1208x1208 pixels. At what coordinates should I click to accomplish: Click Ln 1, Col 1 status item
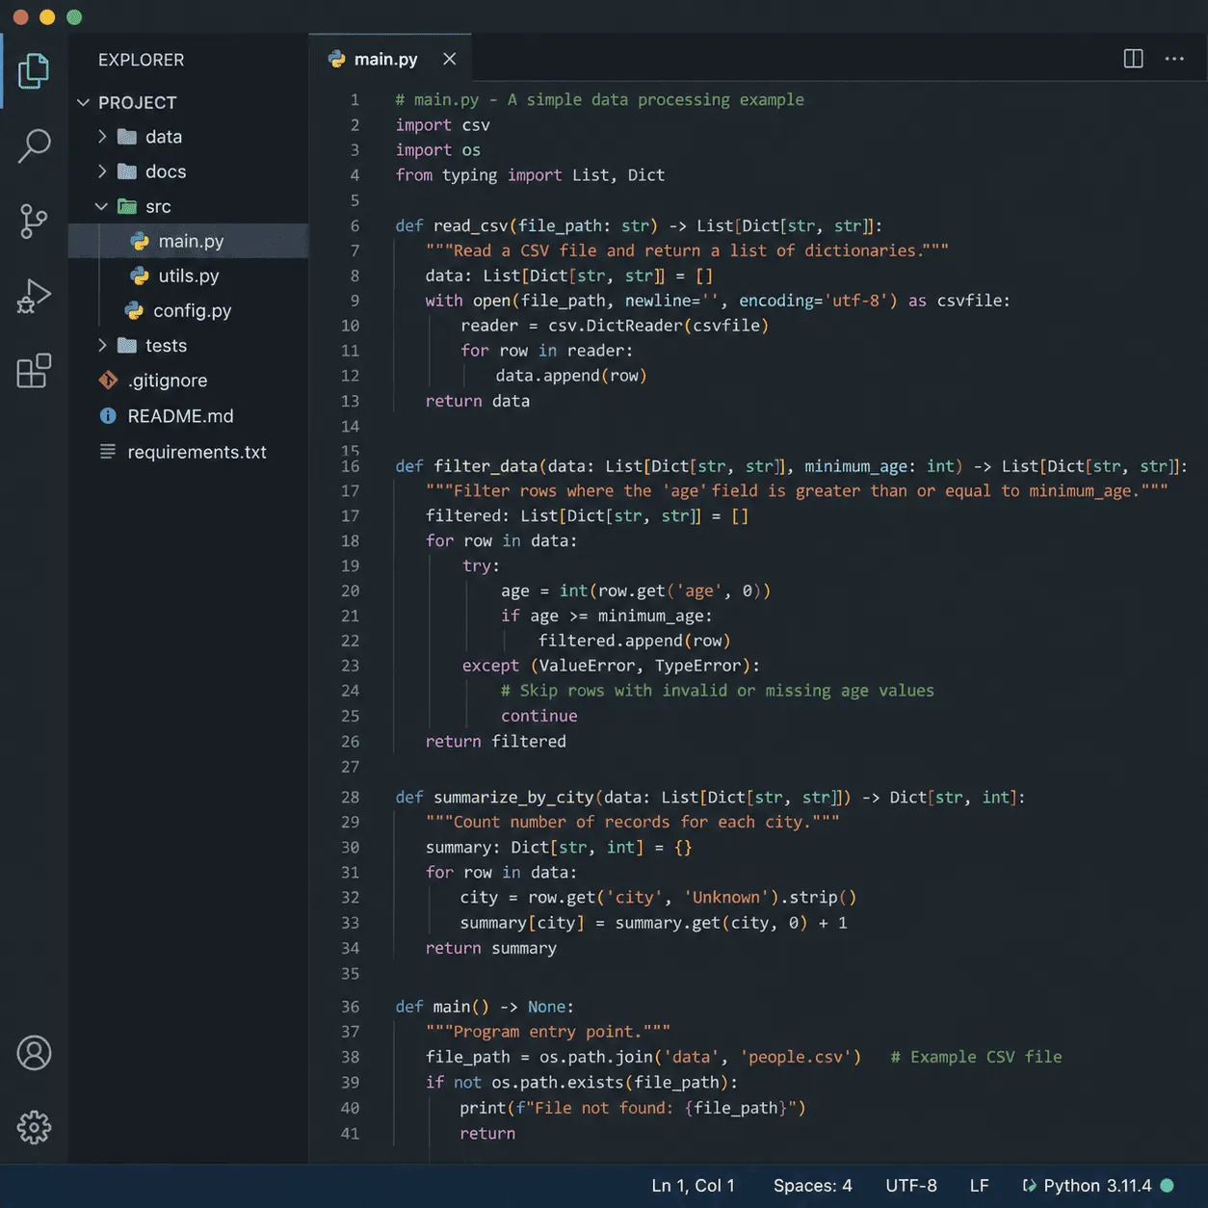point(693,1186)
